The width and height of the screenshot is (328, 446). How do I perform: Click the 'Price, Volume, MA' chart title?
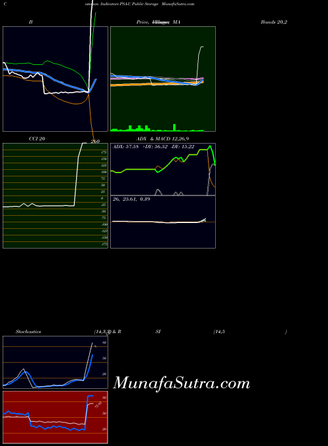click(x=159, y=22)
